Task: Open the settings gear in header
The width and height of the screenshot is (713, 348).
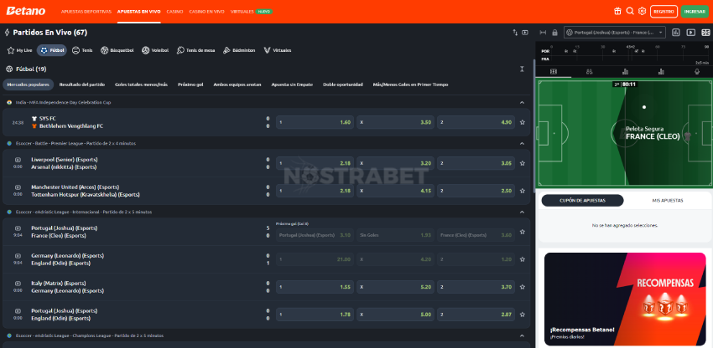Action: [x=642, y=12]
